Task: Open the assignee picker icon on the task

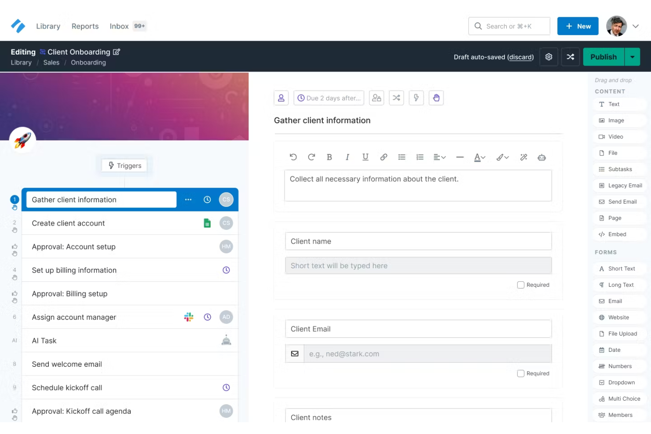Action: [x=282, y=98]
